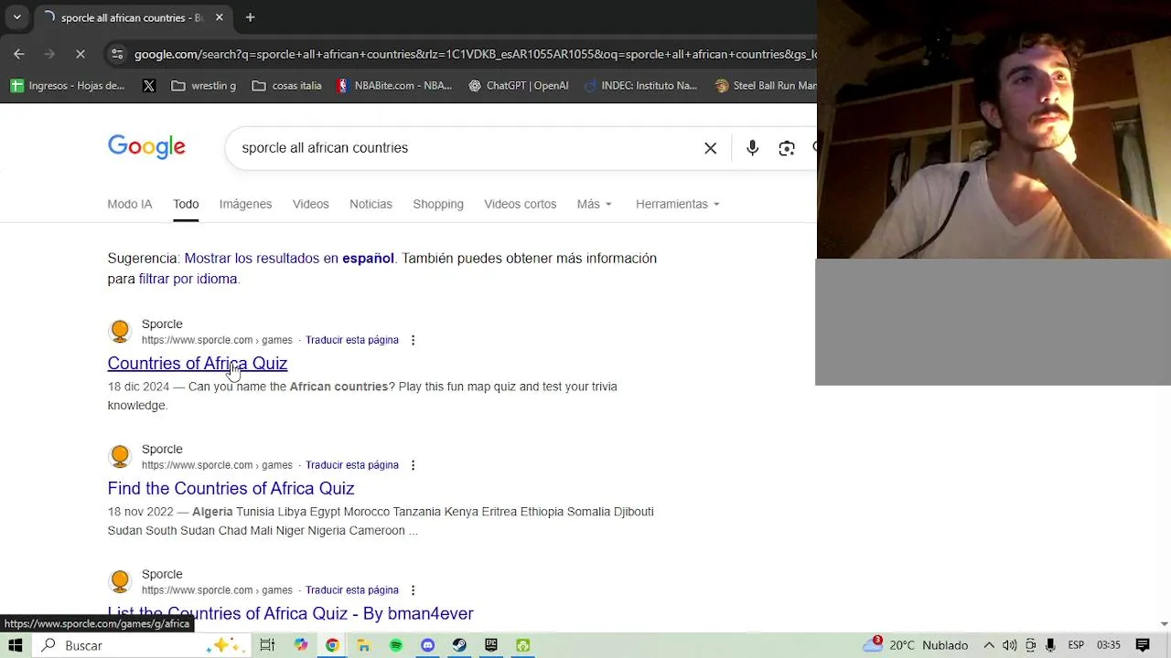
Task: Open the X bookmark
Action: pos(149,85)
